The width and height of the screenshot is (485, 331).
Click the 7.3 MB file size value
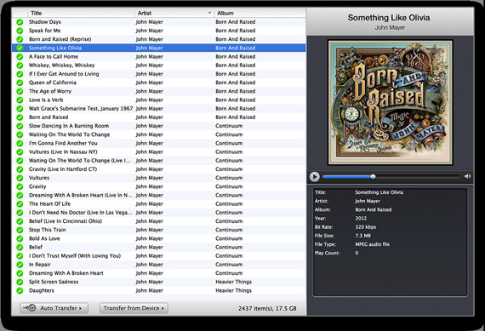(362, 236)
